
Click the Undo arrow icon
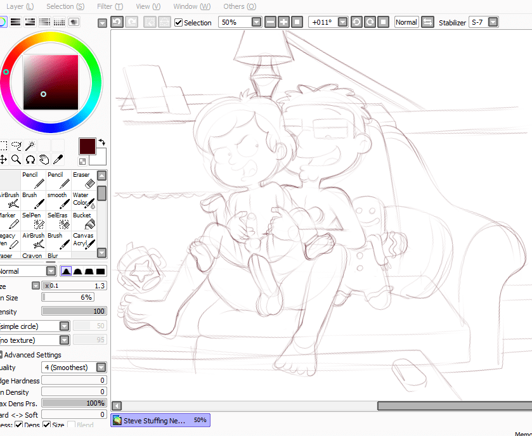click(x=117, y=22)
